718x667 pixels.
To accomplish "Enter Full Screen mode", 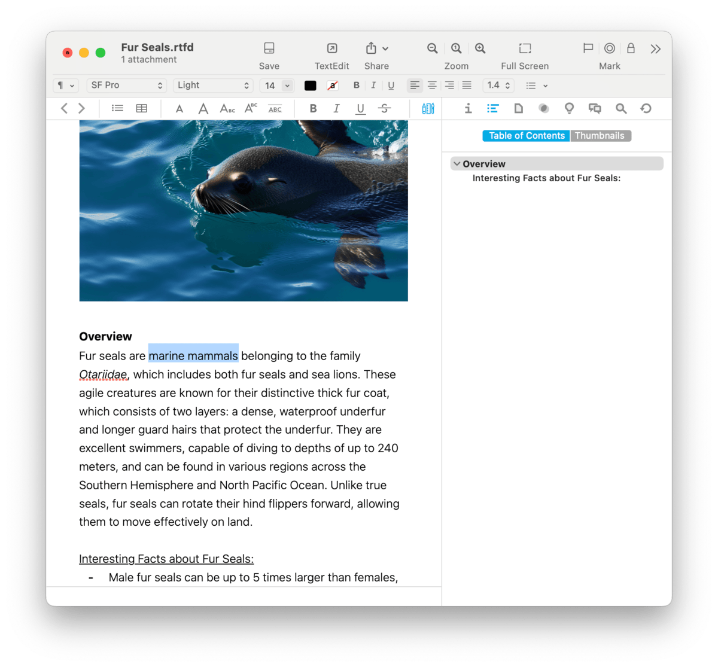I will pyautogui.click(x=524, y=48).
